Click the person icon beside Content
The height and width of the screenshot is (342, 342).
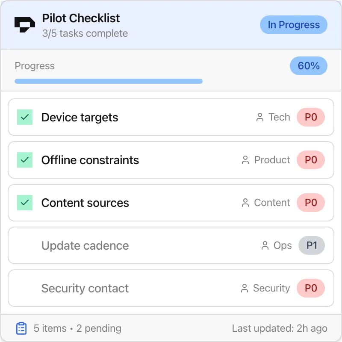[x=246, y=203]
